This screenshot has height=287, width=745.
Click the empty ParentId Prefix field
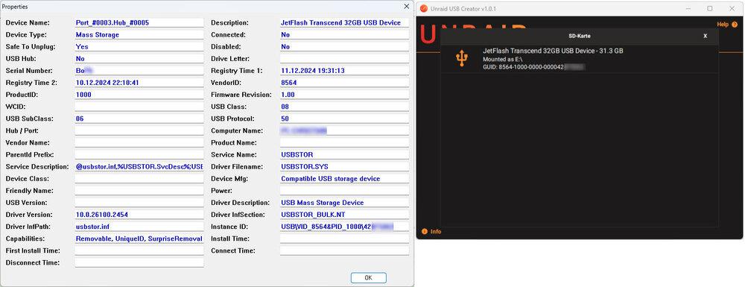point(139,155)
